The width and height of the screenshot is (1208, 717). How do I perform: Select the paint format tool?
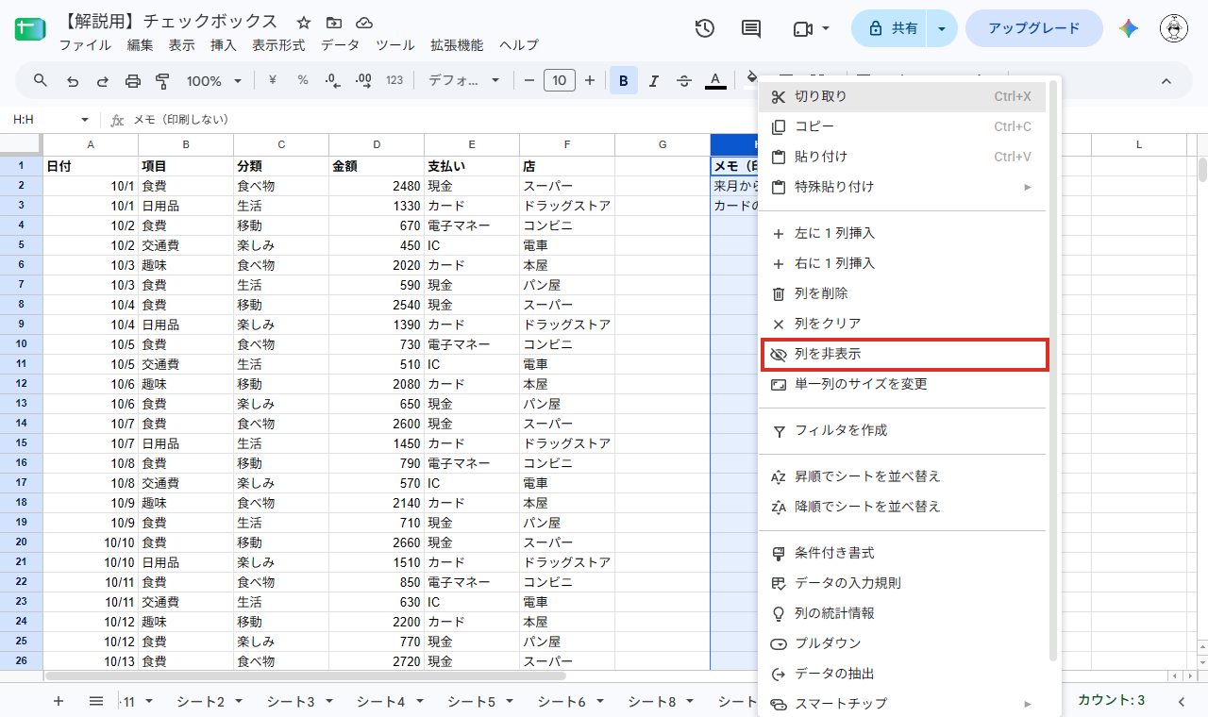tap(162, 80)
